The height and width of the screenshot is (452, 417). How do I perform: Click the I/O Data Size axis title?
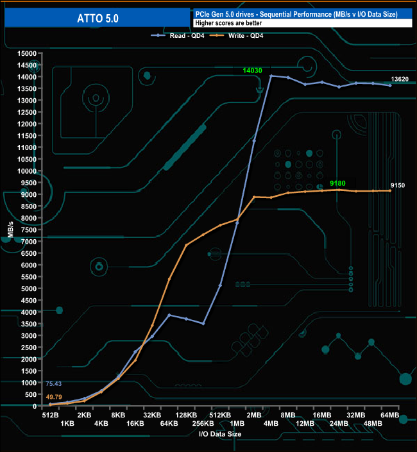coord(220,434)
